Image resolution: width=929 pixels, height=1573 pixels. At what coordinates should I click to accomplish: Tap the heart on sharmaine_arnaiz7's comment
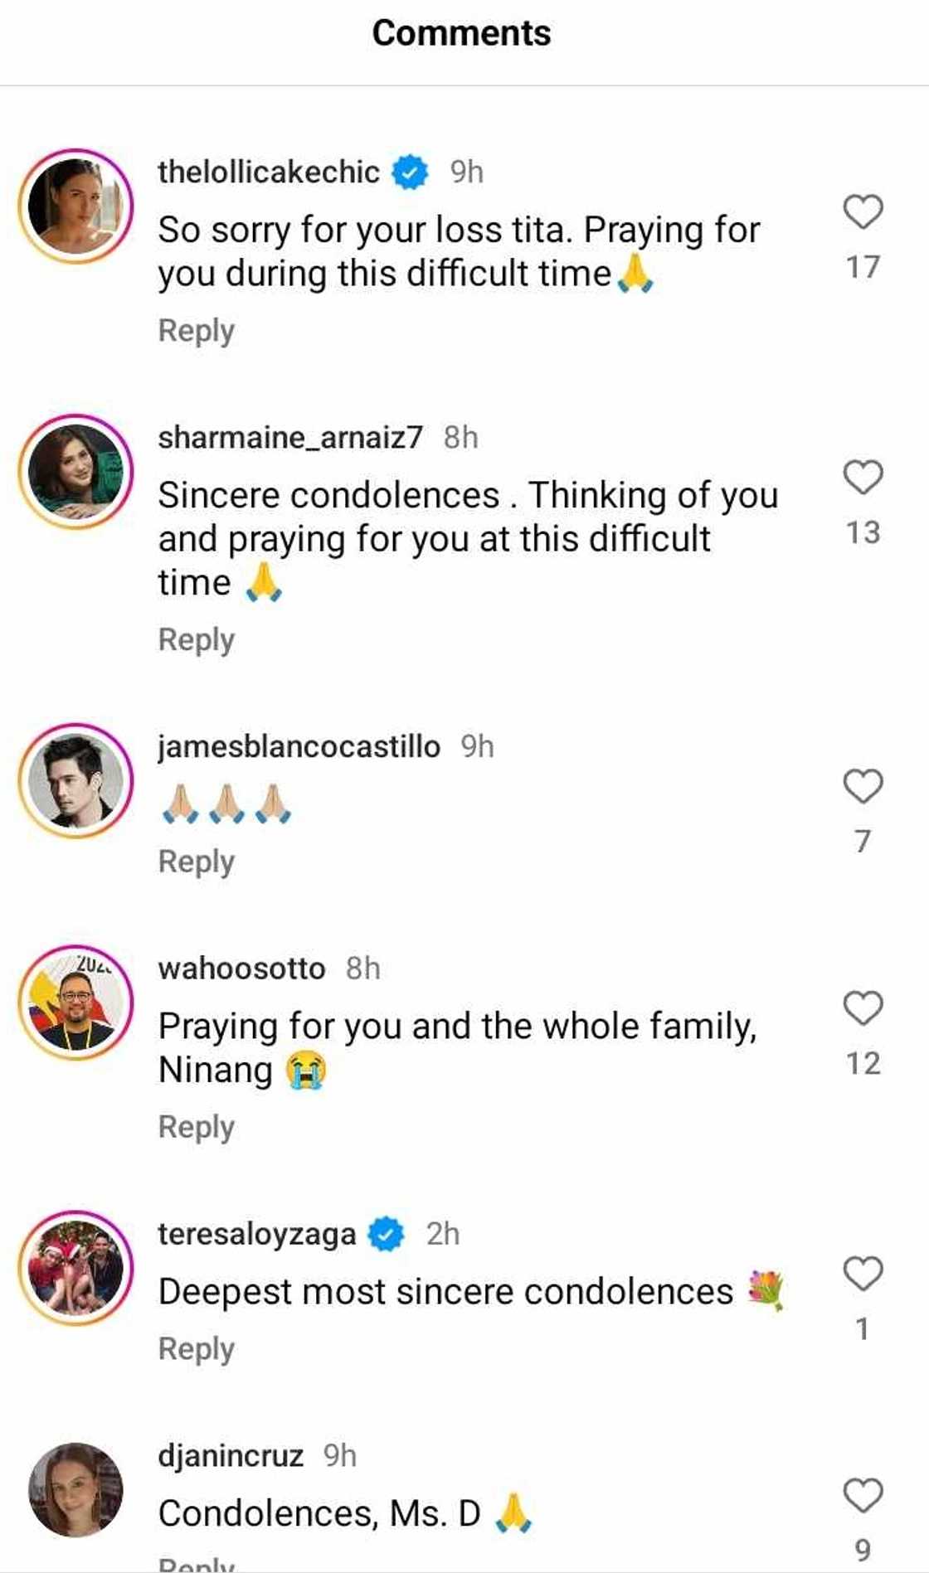tap(863, 477)
